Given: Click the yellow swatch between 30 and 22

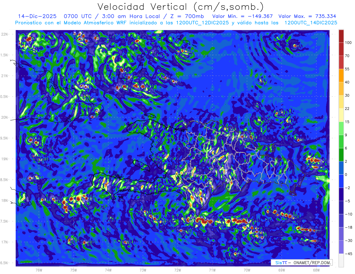Looking at the screenshot, I should 341,102.
